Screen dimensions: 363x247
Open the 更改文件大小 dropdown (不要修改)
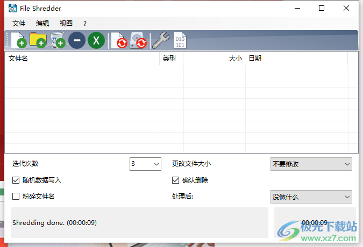point(311,164)
